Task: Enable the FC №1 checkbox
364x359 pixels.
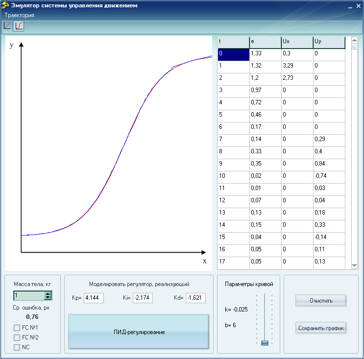Action: point(17,328)
